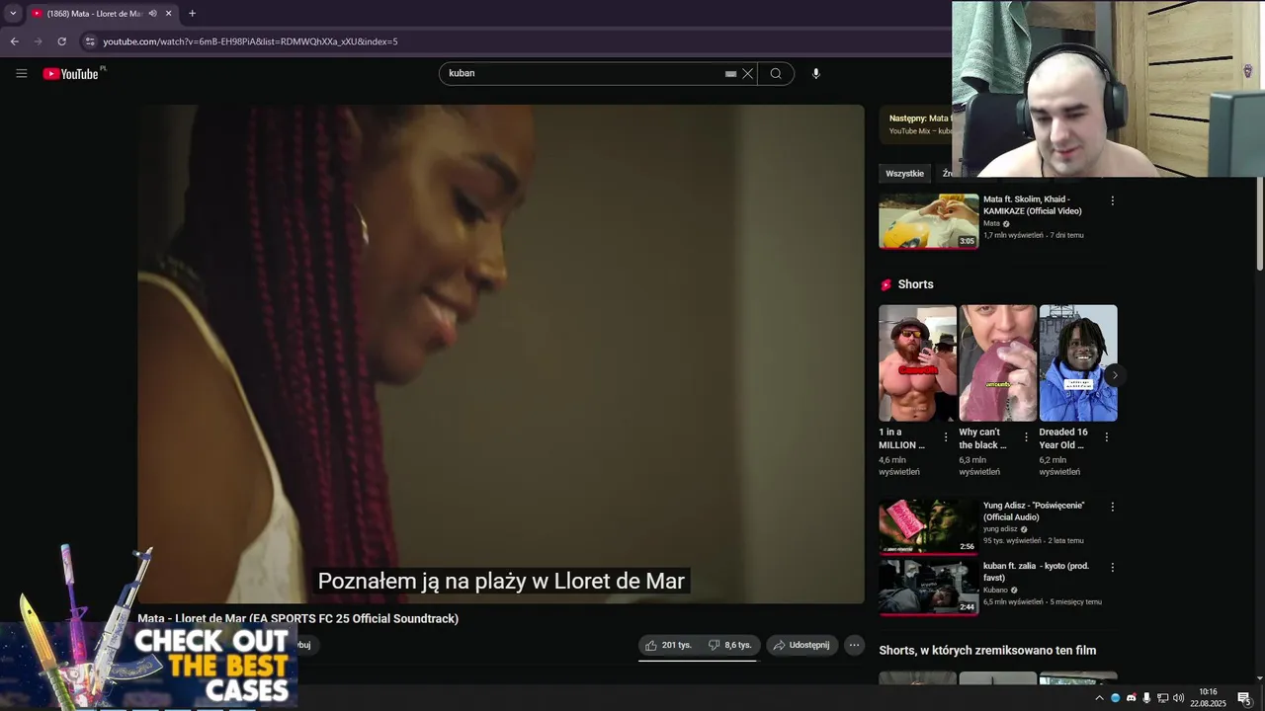Open options for 1 in a MILLION short
Image resolution: width=1265 pixels, height=711 pixels.
946,437
